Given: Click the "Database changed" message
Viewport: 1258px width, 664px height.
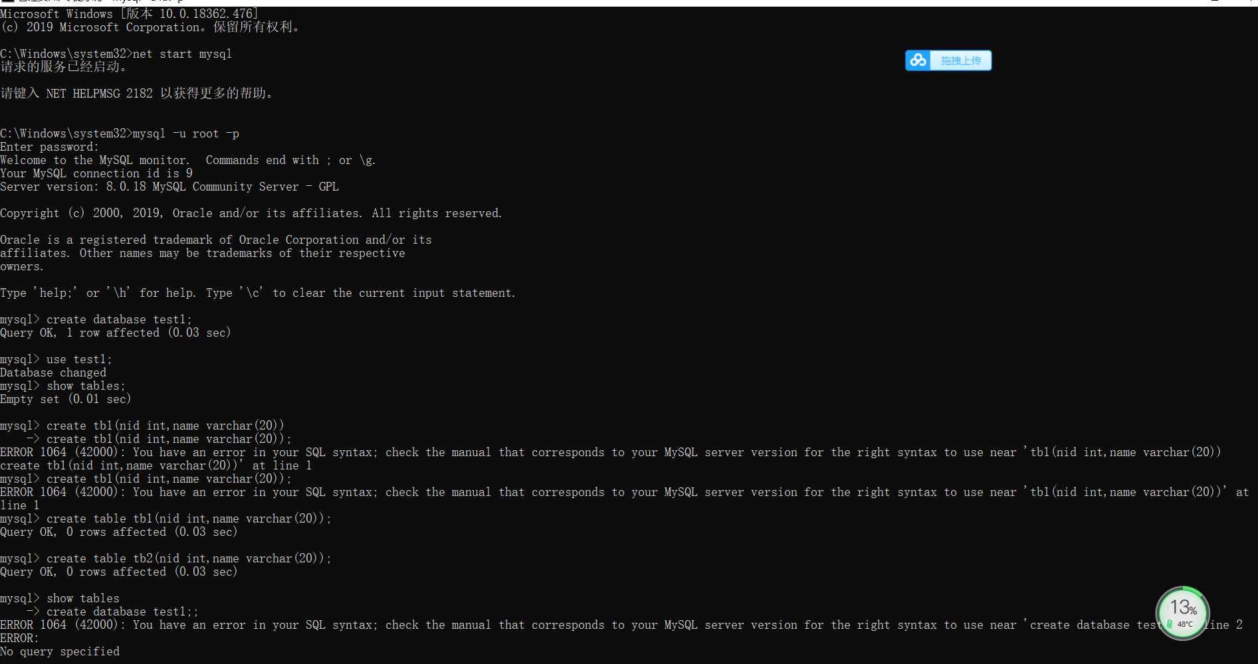Looking at the screenshot, I should click(53, 373).
